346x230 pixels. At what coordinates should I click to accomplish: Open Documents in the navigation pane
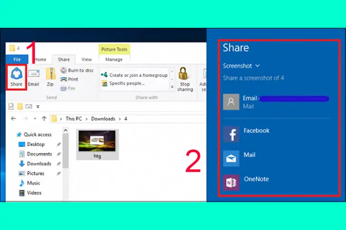[x=36, y=154]
